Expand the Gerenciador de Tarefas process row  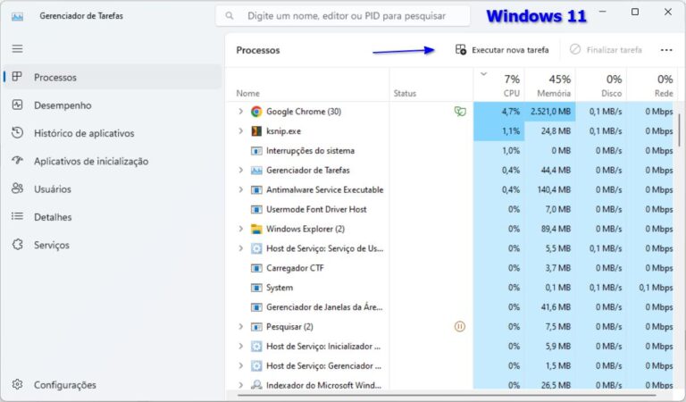240,170
